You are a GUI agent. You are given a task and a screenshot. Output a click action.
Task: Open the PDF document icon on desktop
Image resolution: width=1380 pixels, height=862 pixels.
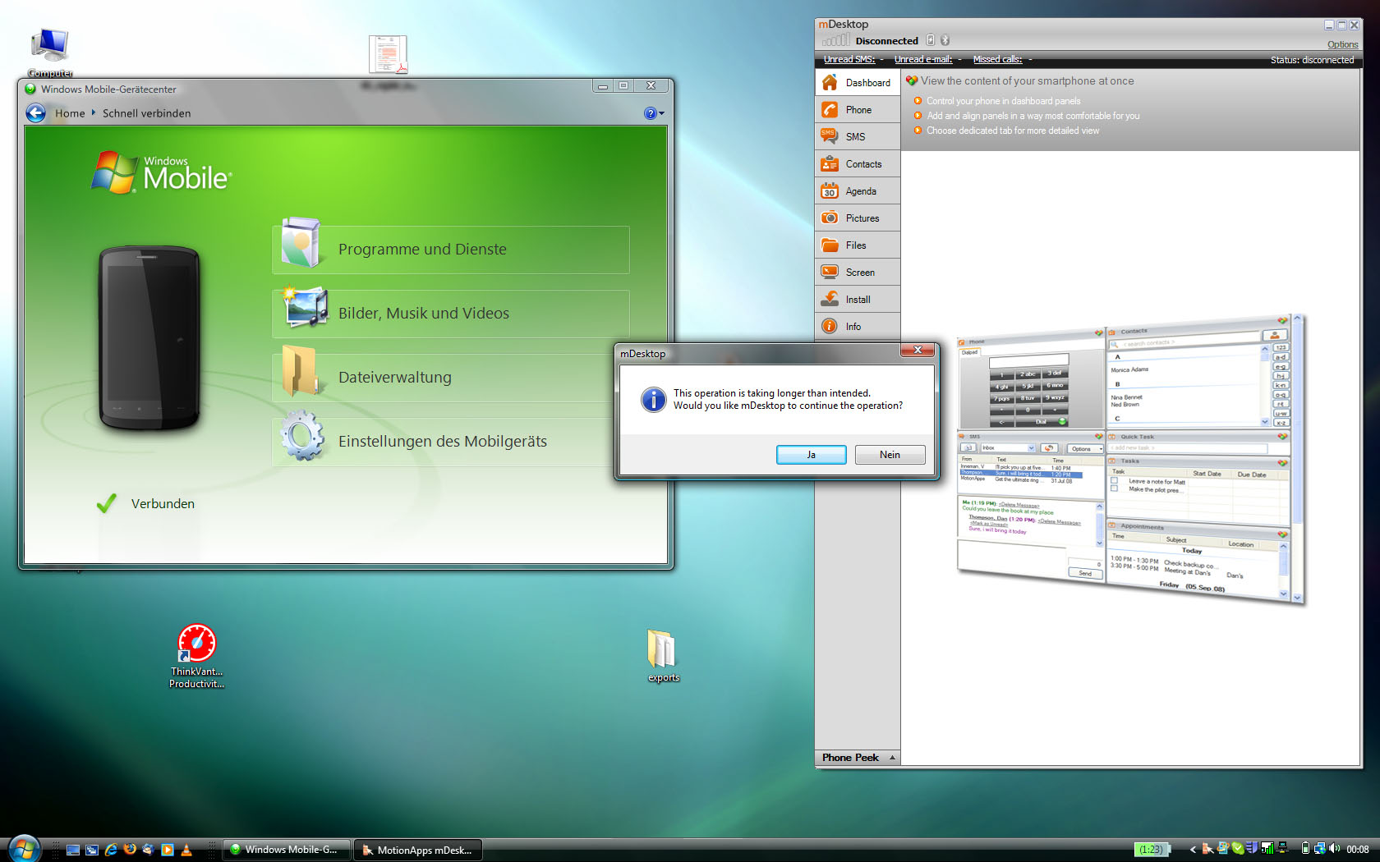click(388, 56)
